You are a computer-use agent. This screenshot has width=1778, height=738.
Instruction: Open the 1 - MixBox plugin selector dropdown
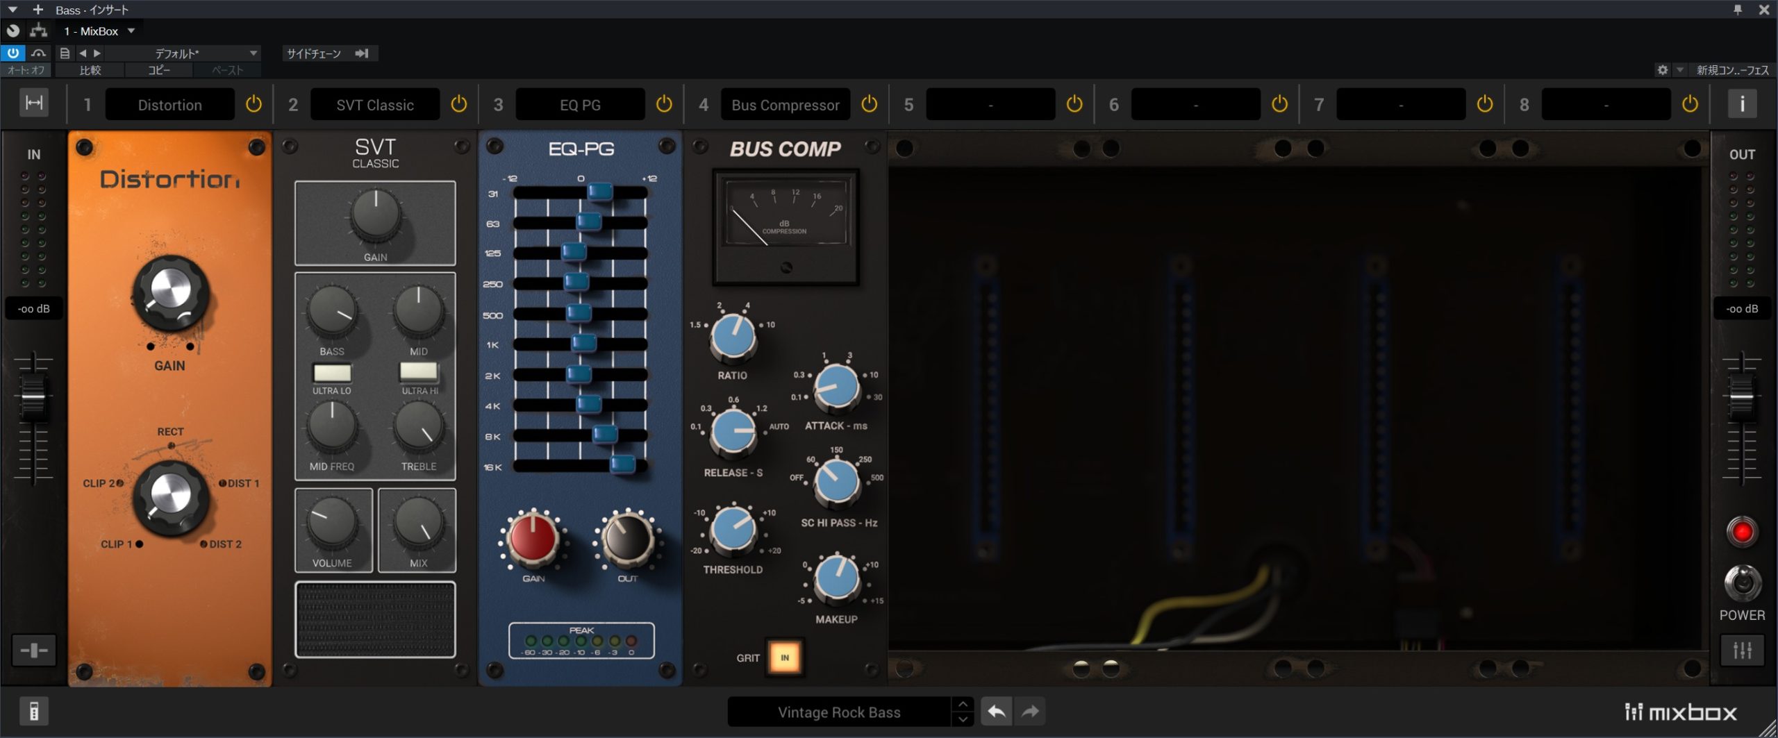[x=99, y=31]
